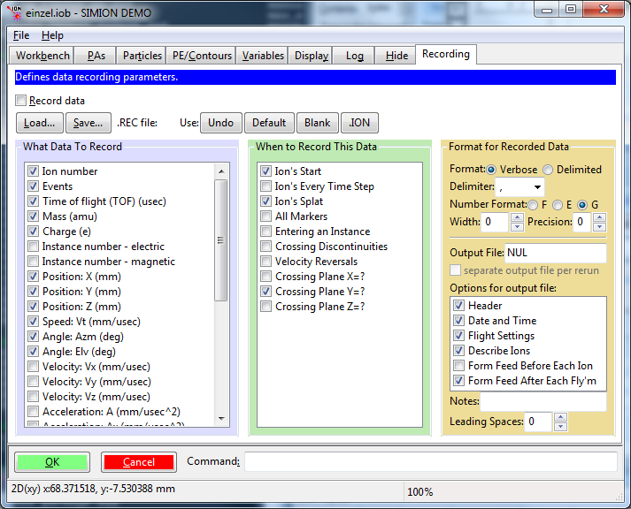Image resolution: width=631 pixels, height=509 pixels.
Task: Increase Precision with up spinner arrow
Action: tap(599, 217)
